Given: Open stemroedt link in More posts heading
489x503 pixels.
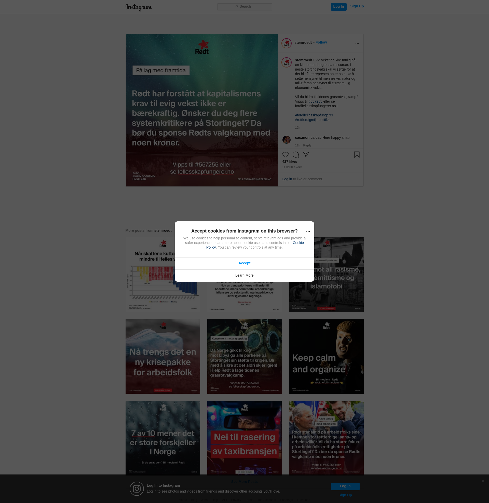Looking at the screenshot, I should (163, 230).
